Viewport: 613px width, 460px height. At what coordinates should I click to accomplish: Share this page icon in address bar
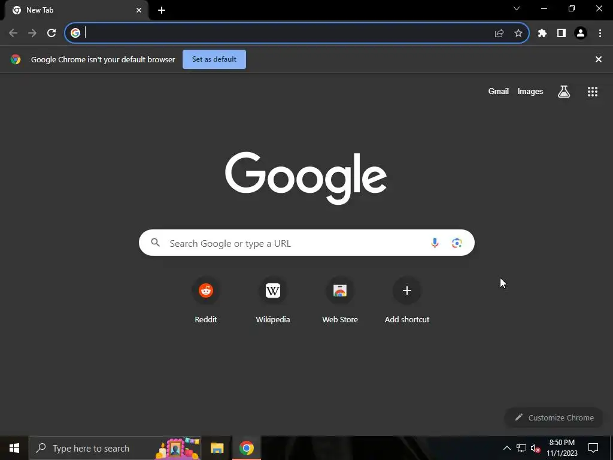coord(499,34)
